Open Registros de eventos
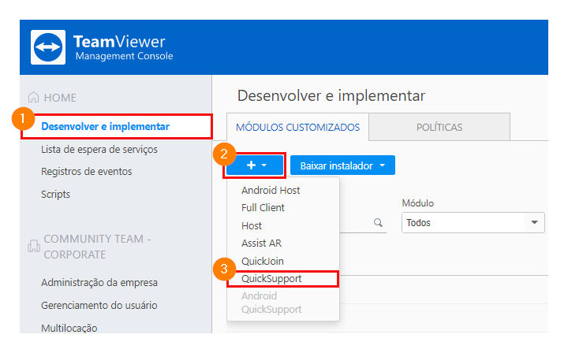 coord(87,171)
